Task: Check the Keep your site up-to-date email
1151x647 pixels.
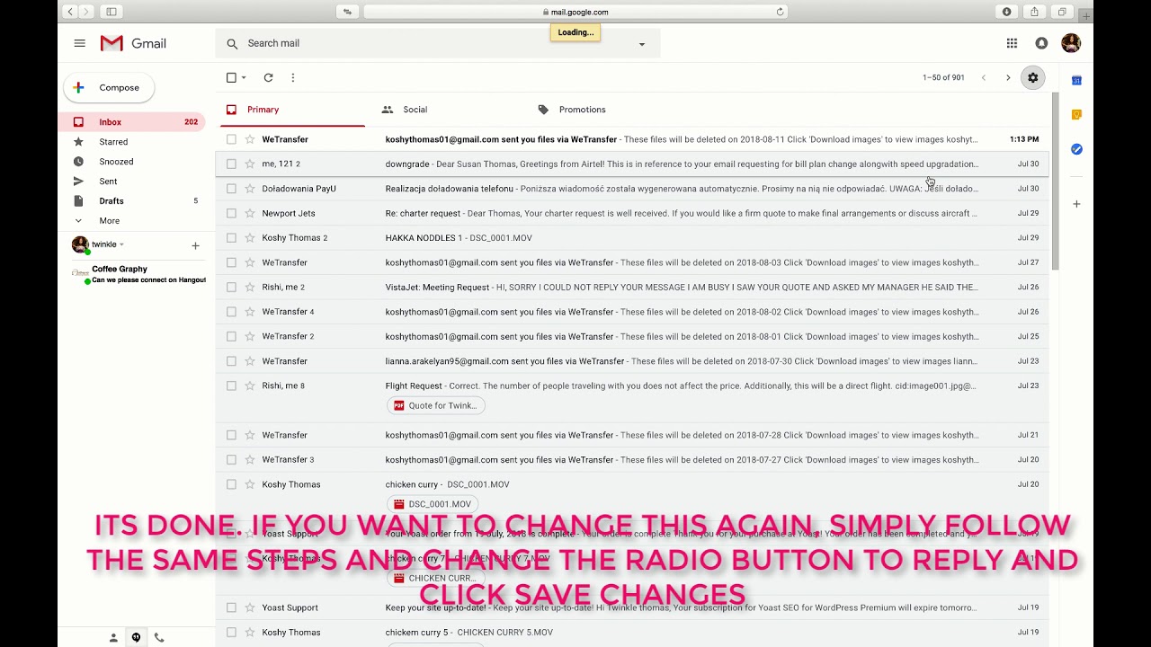Action: 231,607
